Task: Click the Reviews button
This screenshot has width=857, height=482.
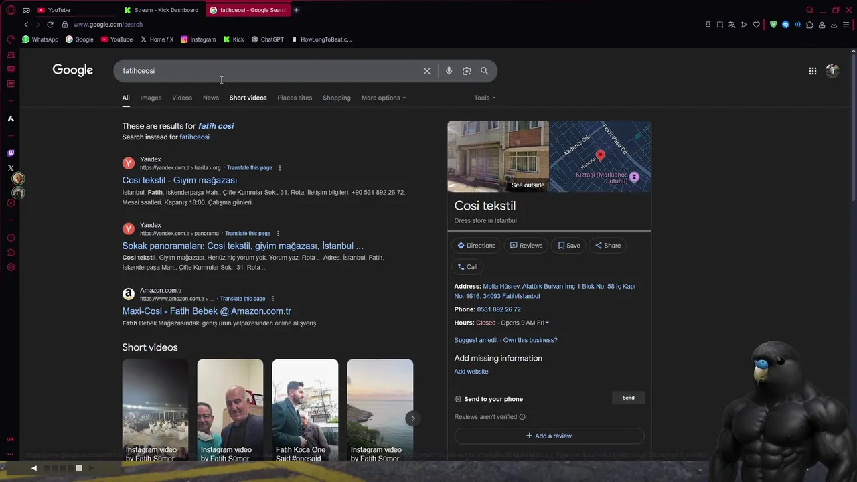Action: click(526, 246)
